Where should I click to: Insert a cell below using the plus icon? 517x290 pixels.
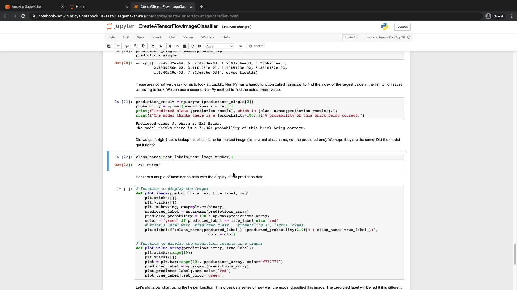pyautogui.click(x=118, y=46)
